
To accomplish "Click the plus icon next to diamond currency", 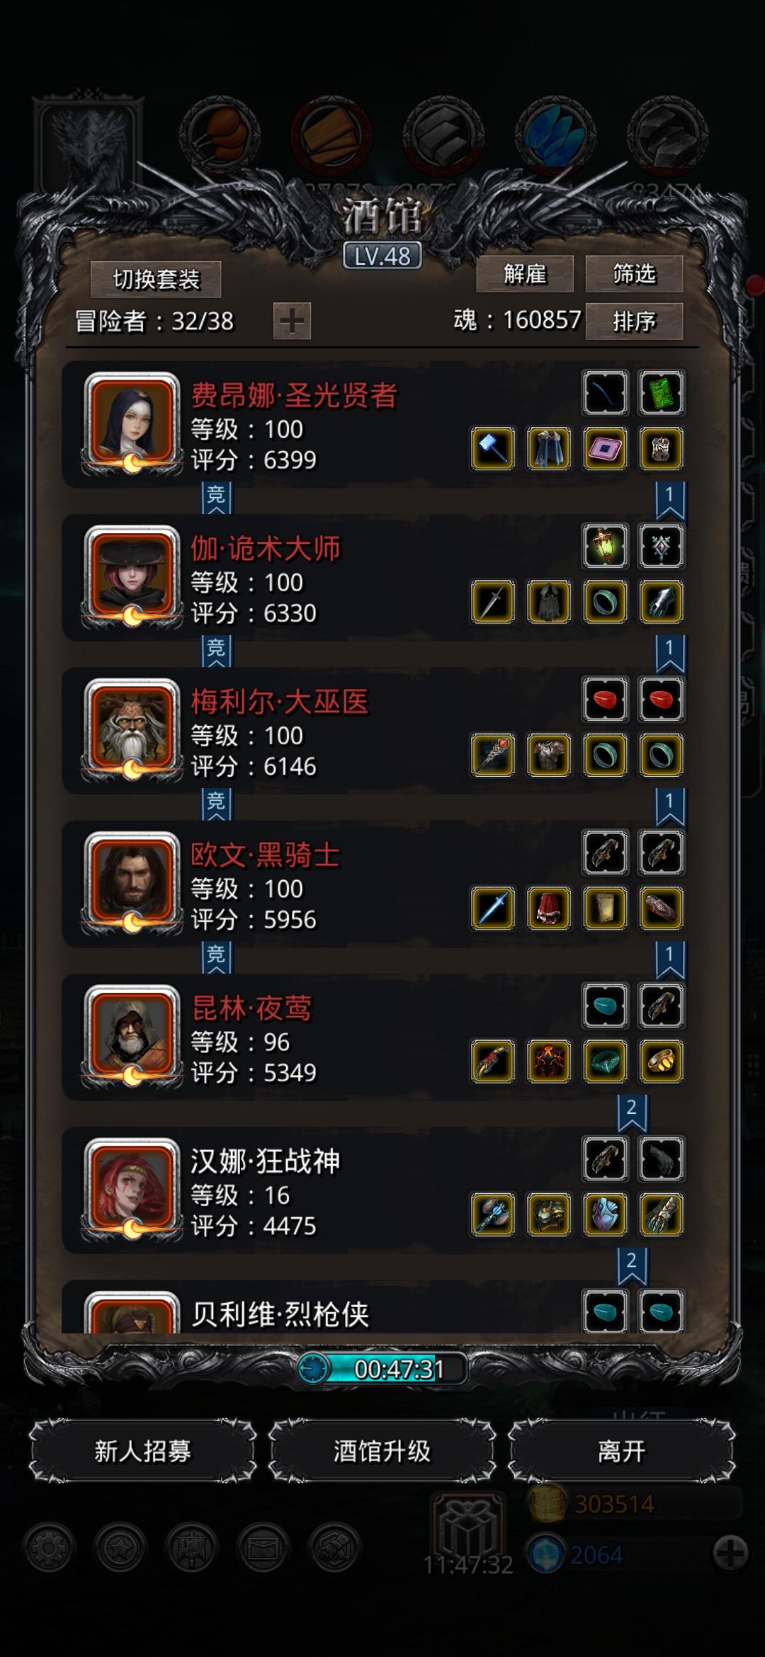I will pos(730,1554).
